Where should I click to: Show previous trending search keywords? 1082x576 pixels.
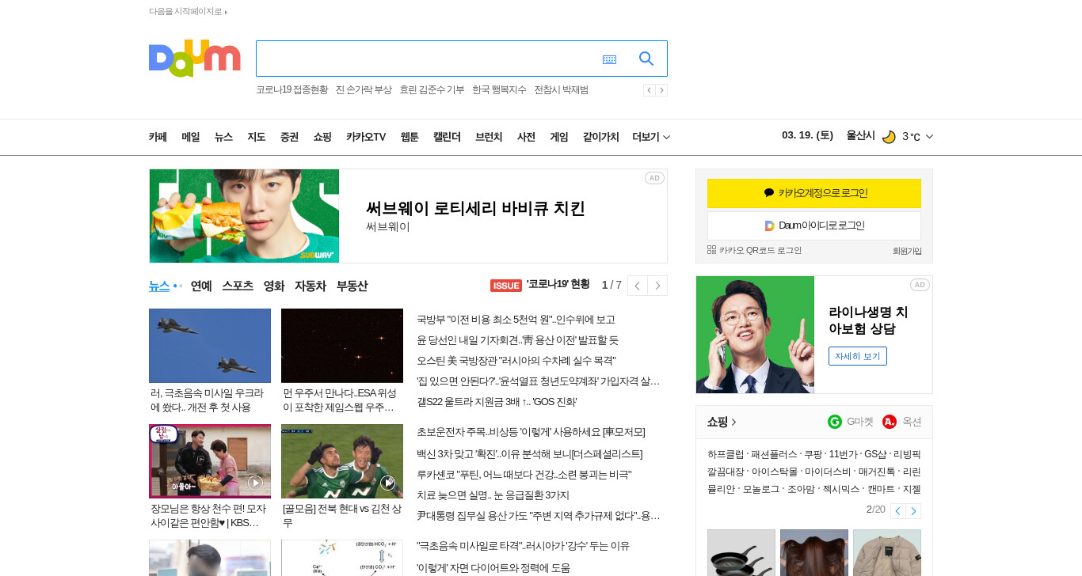click(649, 90)
